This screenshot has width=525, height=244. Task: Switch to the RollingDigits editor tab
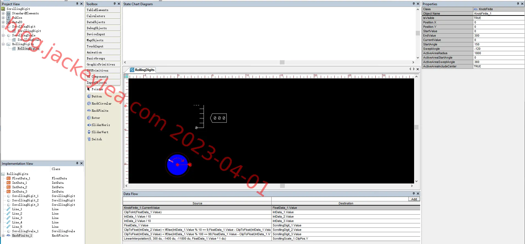(142, 70)
